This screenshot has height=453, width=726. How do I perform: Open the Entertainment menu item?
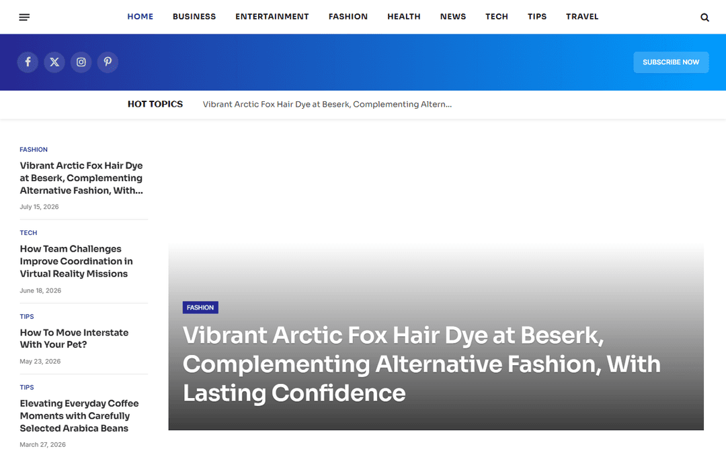pos(272,17)
